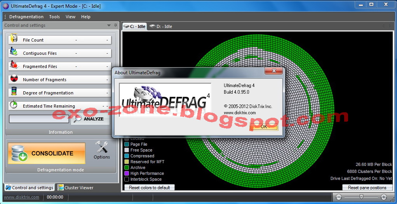
Task: Click the File Count folder icon
Action: (x=14, y=38)
